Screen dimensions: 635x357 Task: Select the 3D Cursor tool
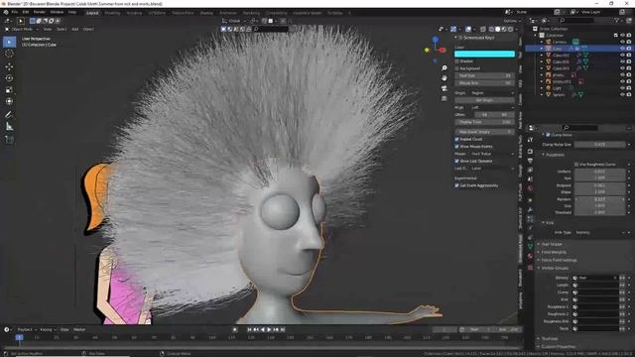[9, 54]
